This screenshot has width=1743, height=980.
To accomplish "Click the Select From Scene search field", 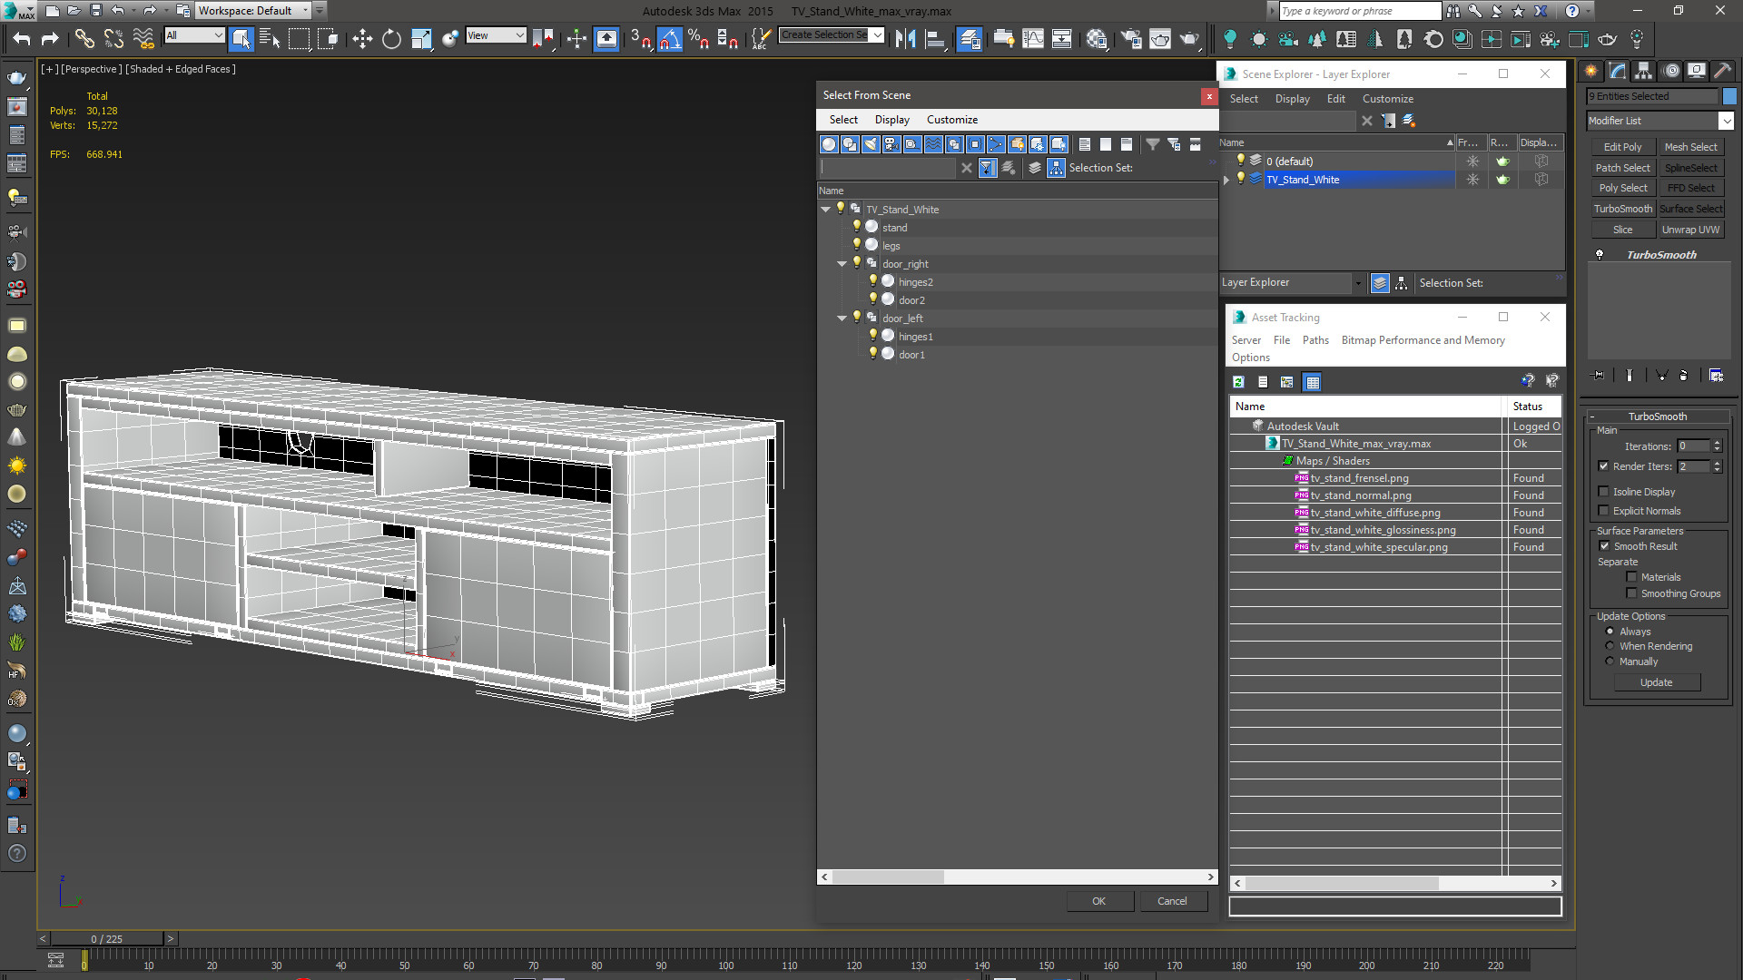I will pos(888,168).
